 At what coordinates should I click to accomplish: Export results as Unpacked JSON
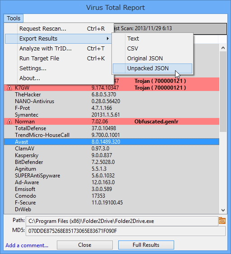152,68
